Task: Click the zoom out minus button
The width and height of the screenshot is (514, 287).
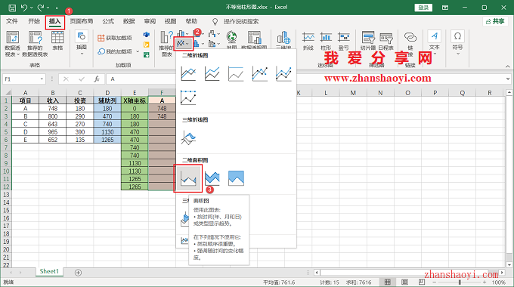Action: pyautogui.click(x=435, y=282)
